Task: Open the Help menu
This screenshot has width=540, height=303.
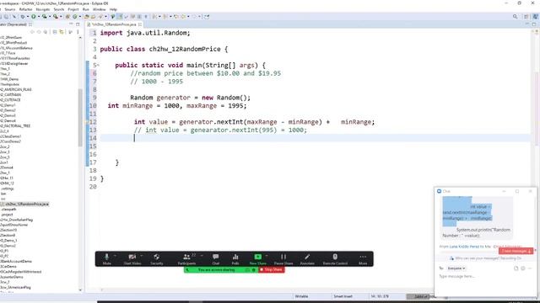Action: click(113, 9)
